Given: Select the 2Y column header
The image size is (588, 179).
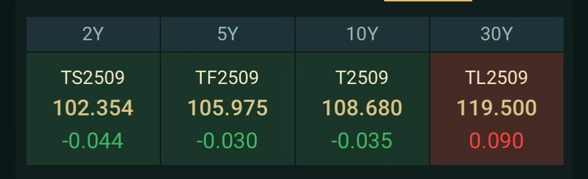Looking at the screenshot, I should 93,34.
